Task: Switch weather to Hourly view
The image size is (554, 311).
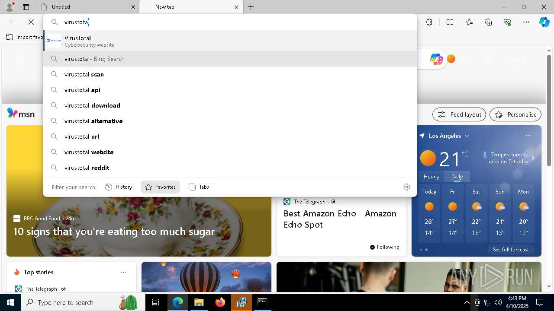Action: [432, 176]
